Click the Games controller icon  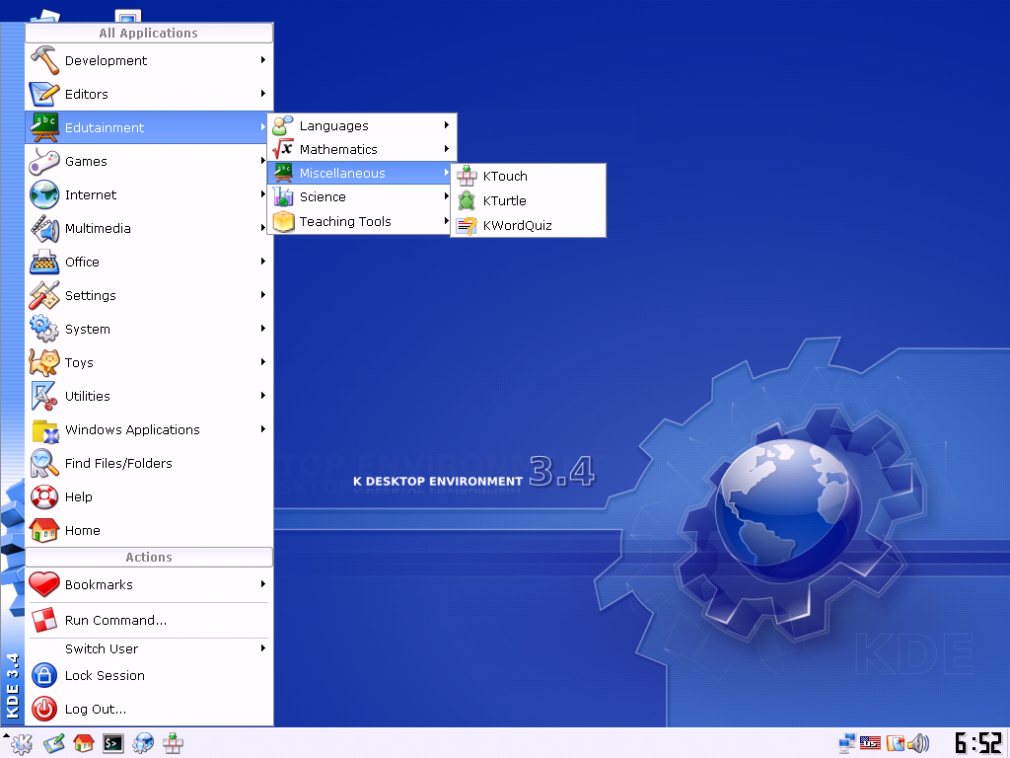pos(44,161)
